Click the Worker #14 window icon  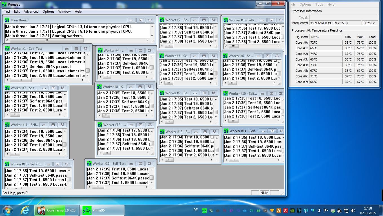coord(226,131)
